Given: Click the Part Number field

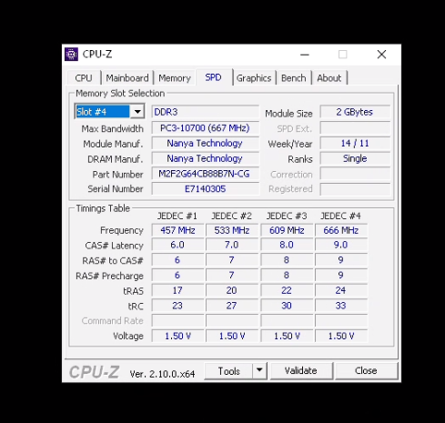Looking at the screenshot, I should click(x=205, y=174).
